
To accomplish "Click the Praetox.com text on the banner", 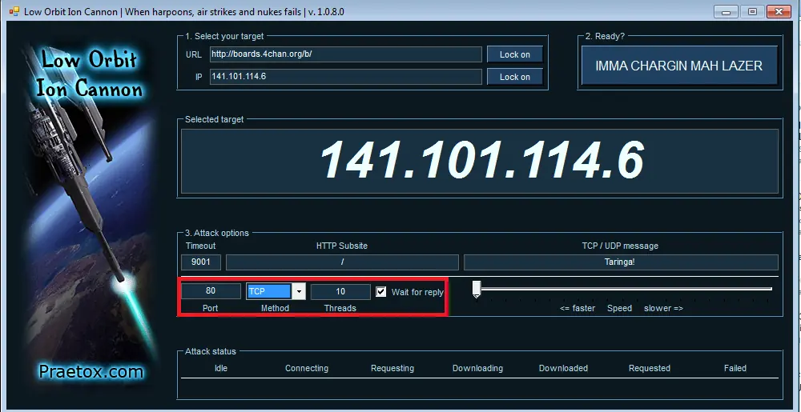I will (x=91, y=372).
